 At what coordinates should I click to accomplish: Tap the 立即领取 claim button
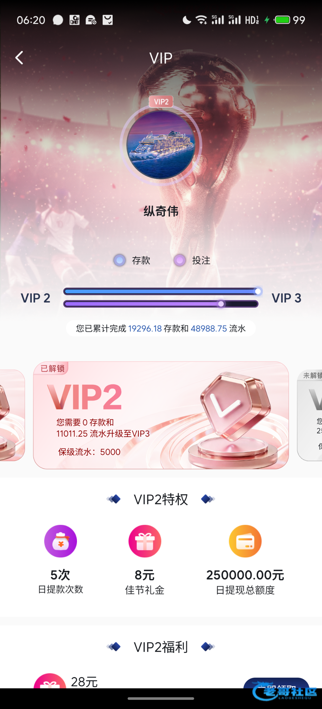point(276,683)
